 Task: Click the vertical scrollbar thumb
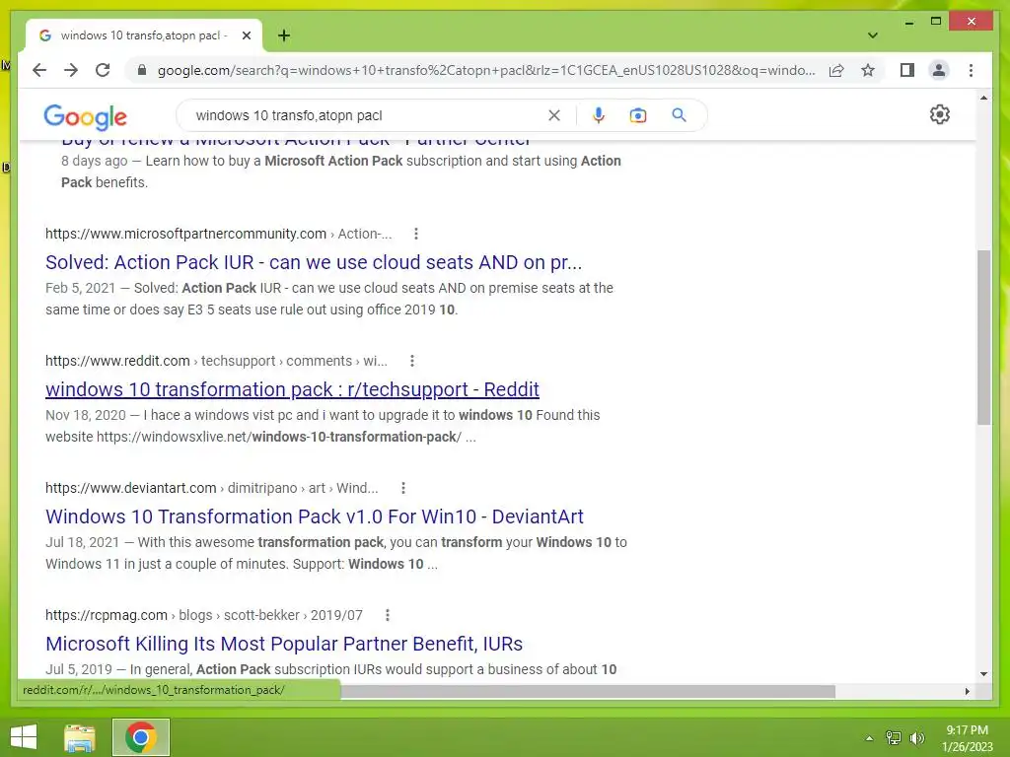(983, 337)
